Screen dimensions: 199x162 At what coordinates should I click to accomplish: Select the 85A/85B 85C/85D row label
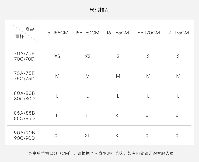coord(24,116)
